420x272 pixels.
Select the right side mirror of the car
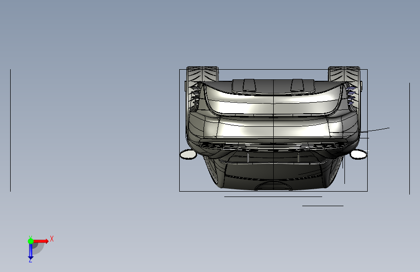[x=358, y=154]
